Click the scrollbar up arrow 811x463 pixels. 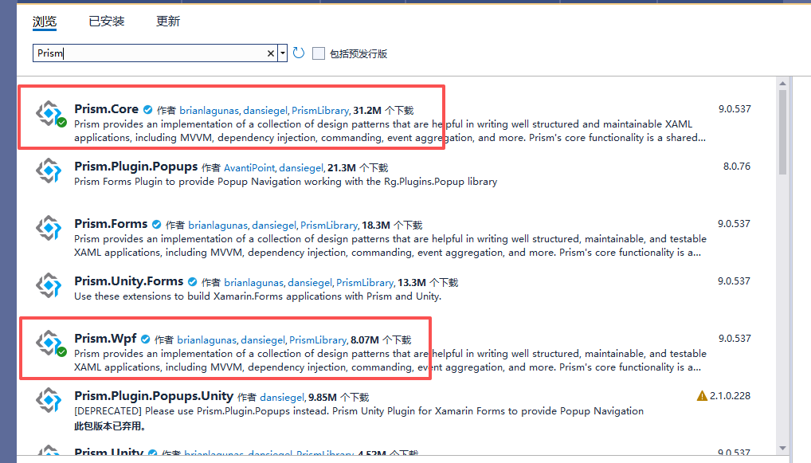[x=782, y=84]
